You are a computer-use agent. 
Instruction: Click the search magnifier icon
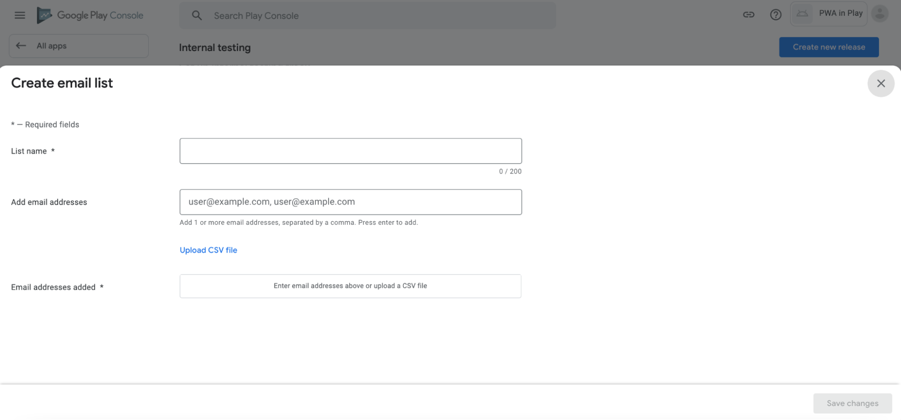coord(197,15)
